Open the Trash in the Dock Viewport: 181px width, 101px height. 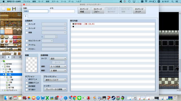point(175,98)
